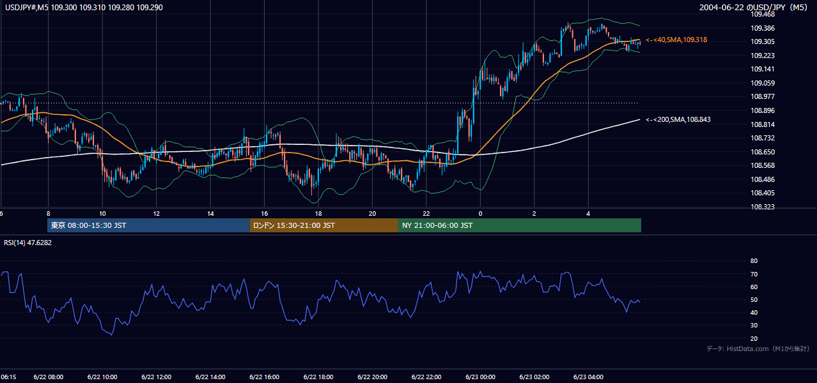Click price axis value 108.568
The width and height of the screenshot is (817, 383).
[763, 165]
